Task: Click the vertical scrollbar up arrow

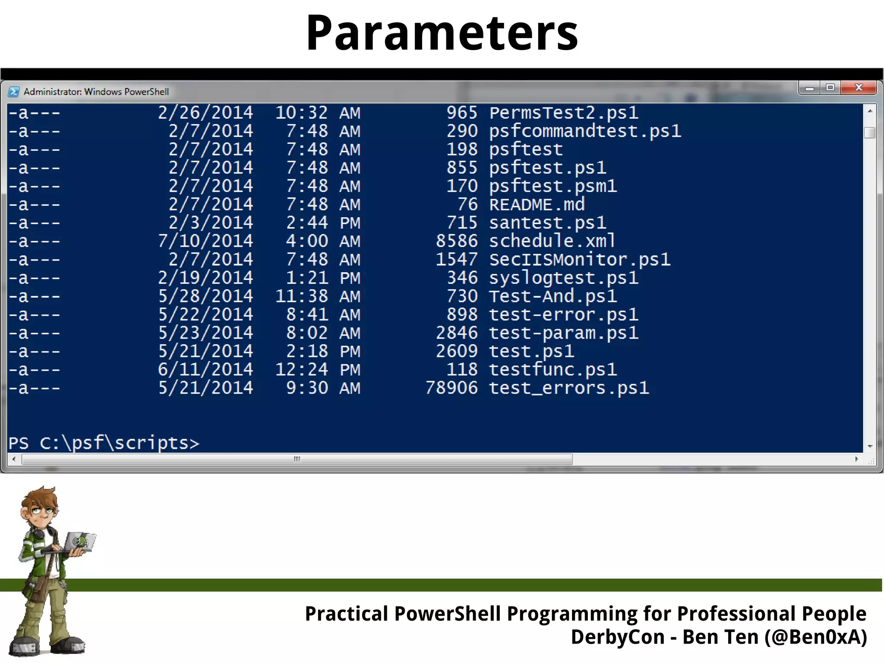Action: [870, 111]
